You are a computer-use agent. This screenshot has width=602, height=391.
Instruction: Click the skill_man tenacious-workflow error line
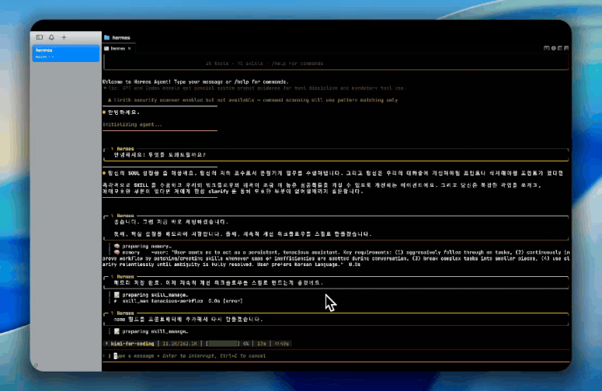coord(178,301)
